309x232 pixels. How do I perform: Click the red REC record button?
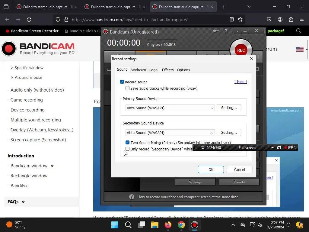pos(241,50)
